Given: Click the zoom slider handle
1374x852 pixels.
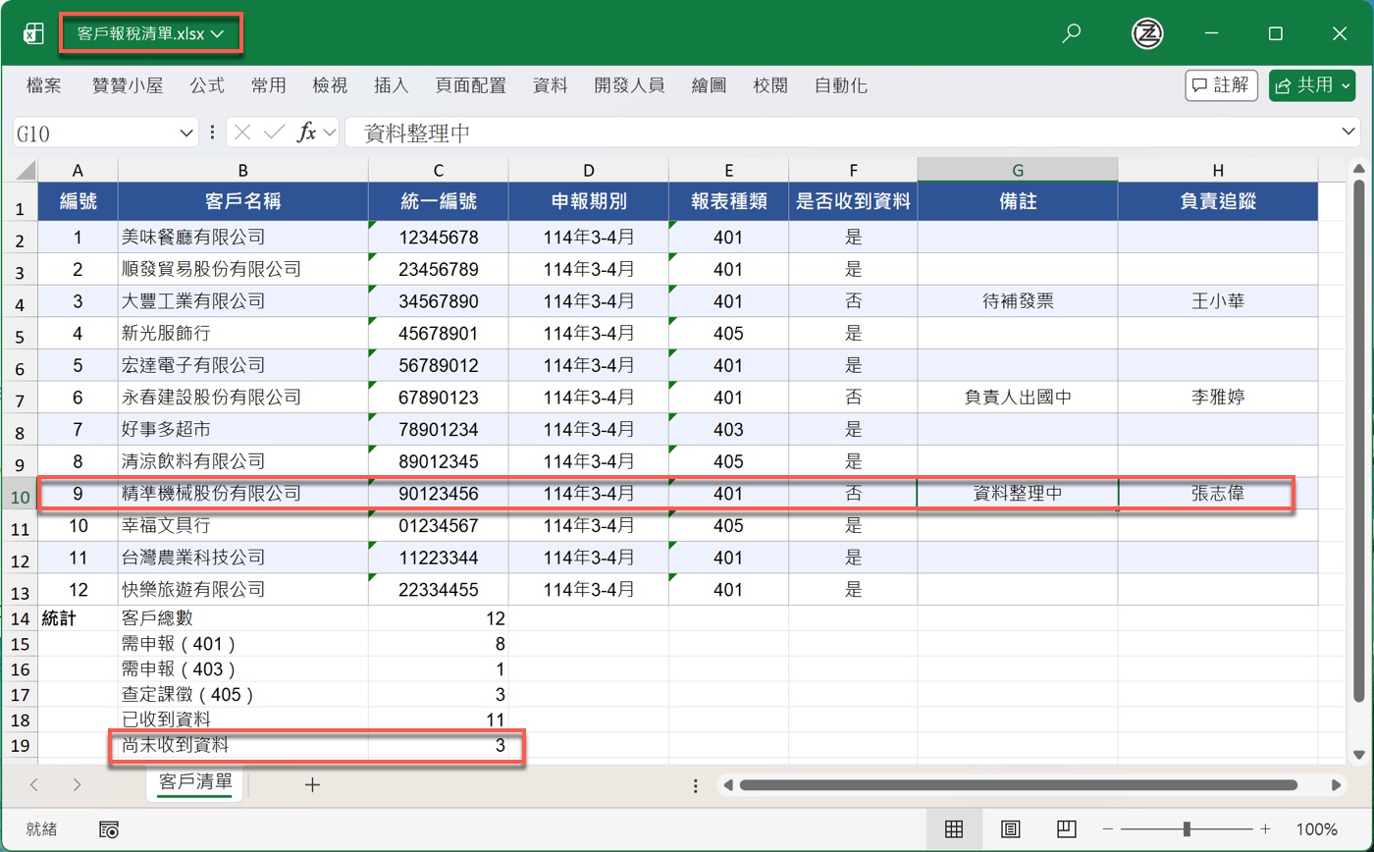Looking at the screenshot, I should pyautogui.click(x=1188, y=829).
